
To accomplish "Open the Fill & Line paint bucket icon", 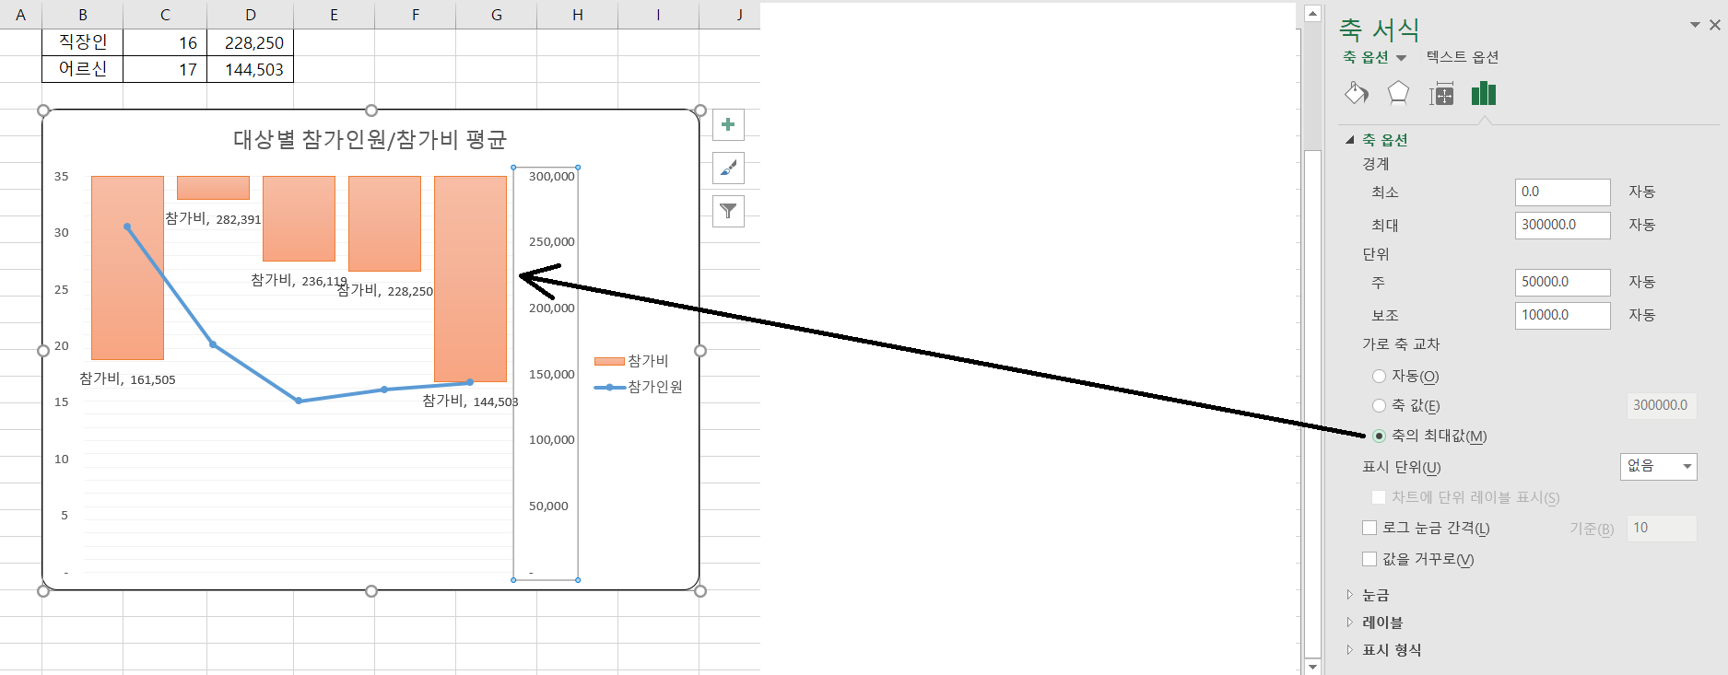I will (x=1356, y=93).
